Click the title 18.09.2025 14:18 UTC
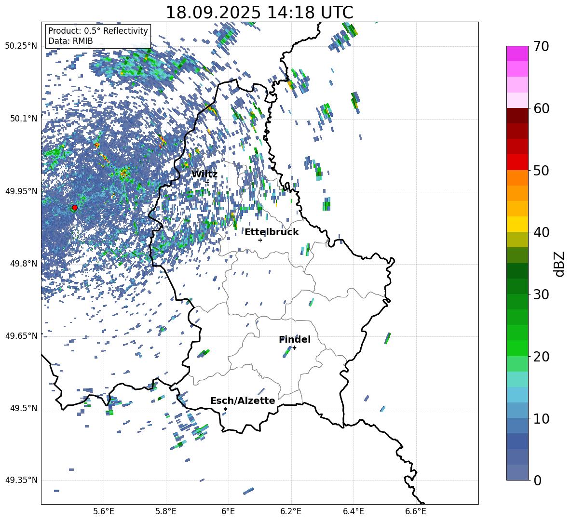This screenshot has height=521, width=571. (x=259, y=13)
